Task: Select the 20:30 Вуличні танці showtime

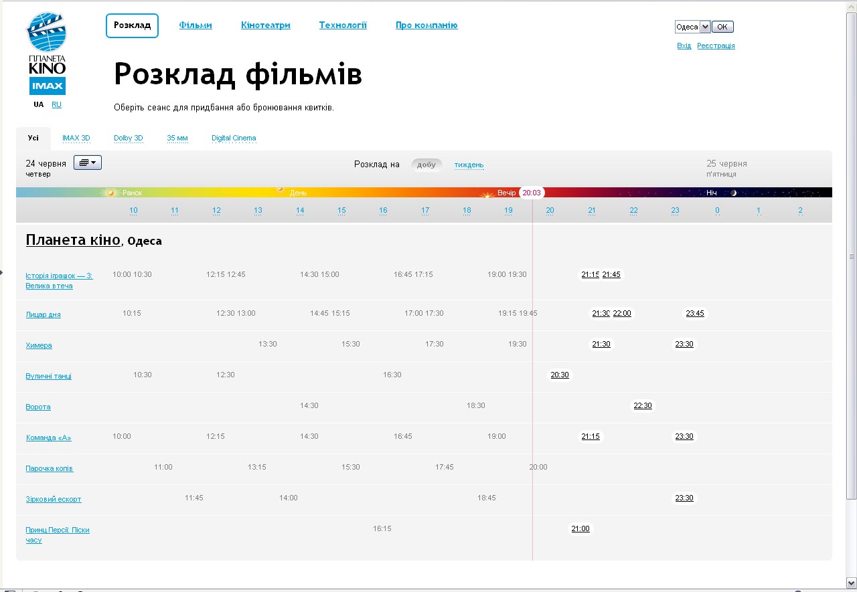Action: click(x=560, y=375)
